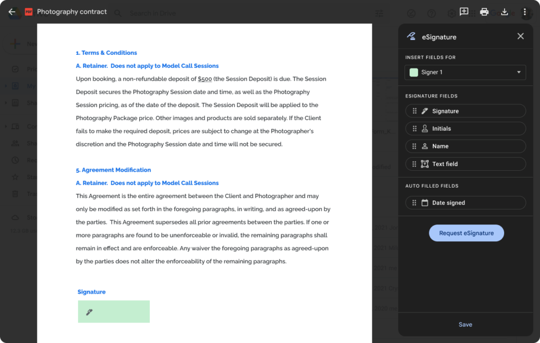Click the dimmed search filter options icon
The width and height of the screenshot is (540, 343).
coord(379,13)
